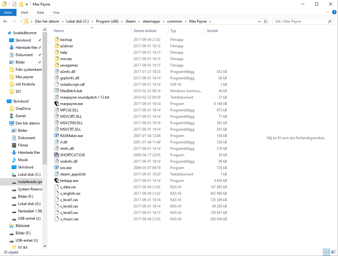Sort by the Namn column header

tap(92, 31)
